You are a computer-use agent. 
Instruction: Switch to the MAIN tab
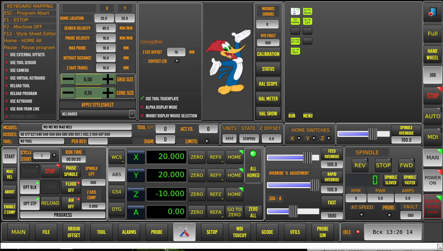tap(19, 232)
